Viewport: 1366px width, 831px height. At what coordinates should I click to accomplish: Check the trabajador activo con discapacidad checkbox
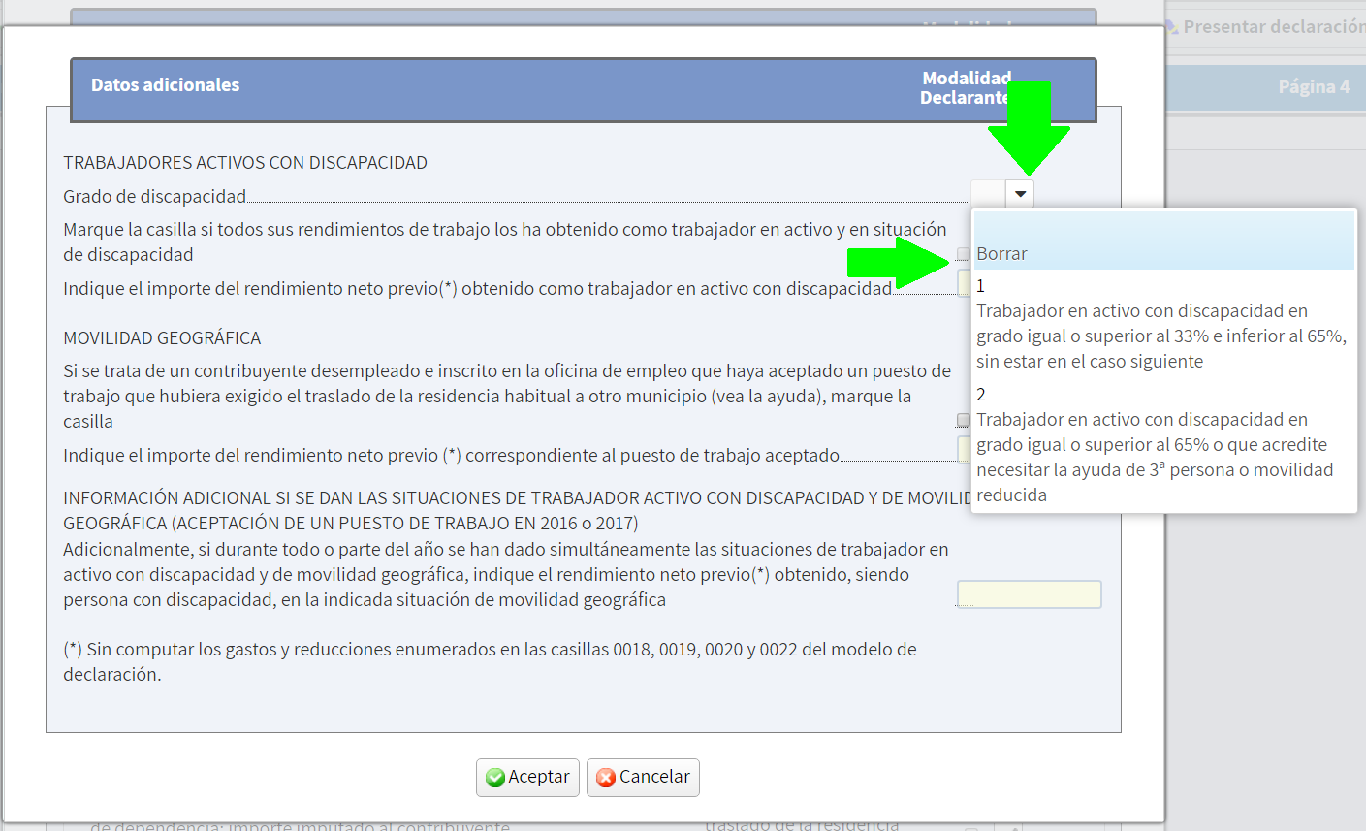click(x=963, y=254)
